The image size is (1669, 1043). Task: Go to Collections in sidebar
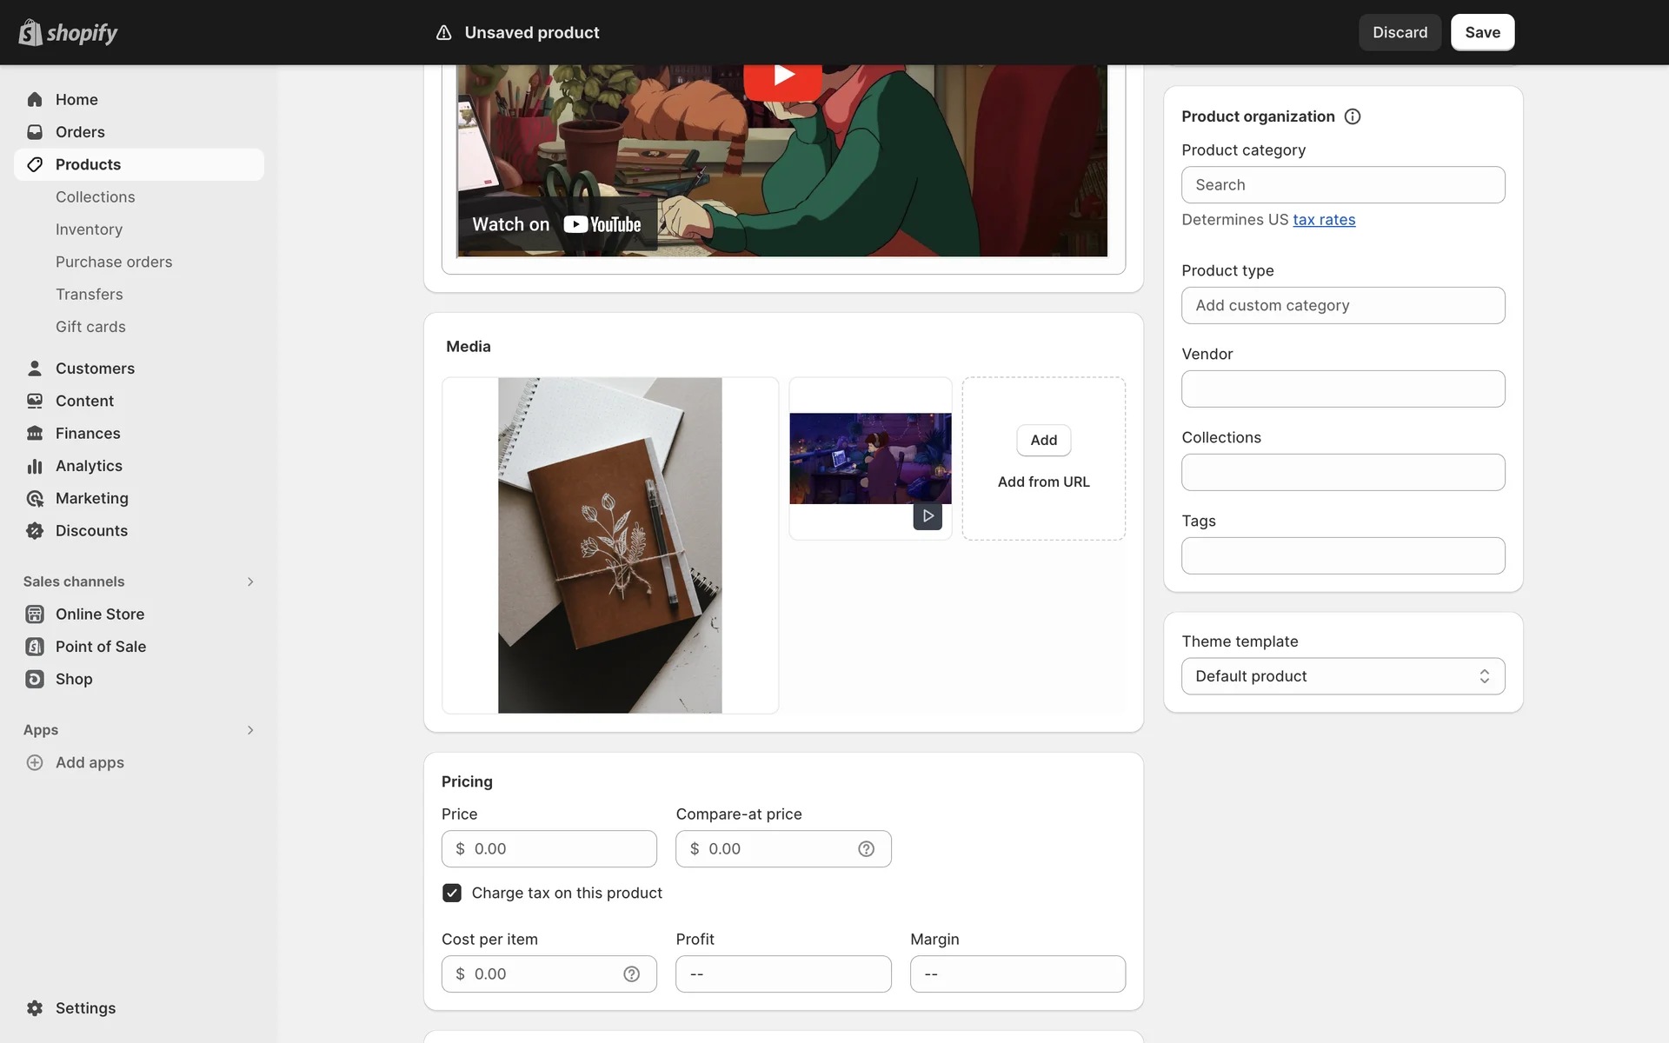96,197
